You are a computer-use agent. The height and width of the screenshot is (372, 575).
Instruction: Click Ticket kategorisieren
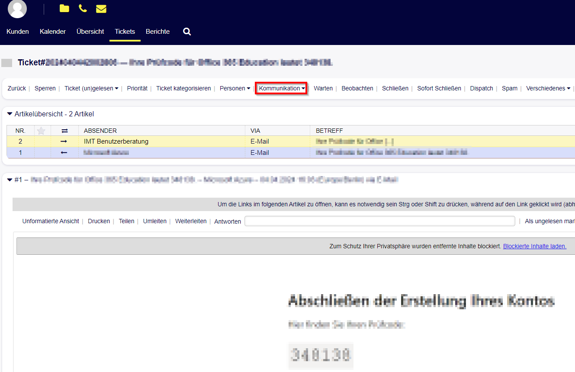183,88
